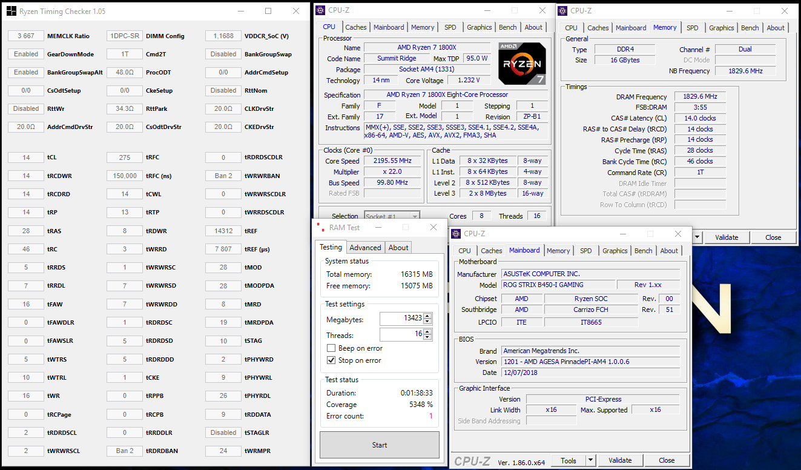Screen dimensions: 801x470
Task: Open the dropdown arrow left of Validate in Timings window
Action: pos(697,237)
